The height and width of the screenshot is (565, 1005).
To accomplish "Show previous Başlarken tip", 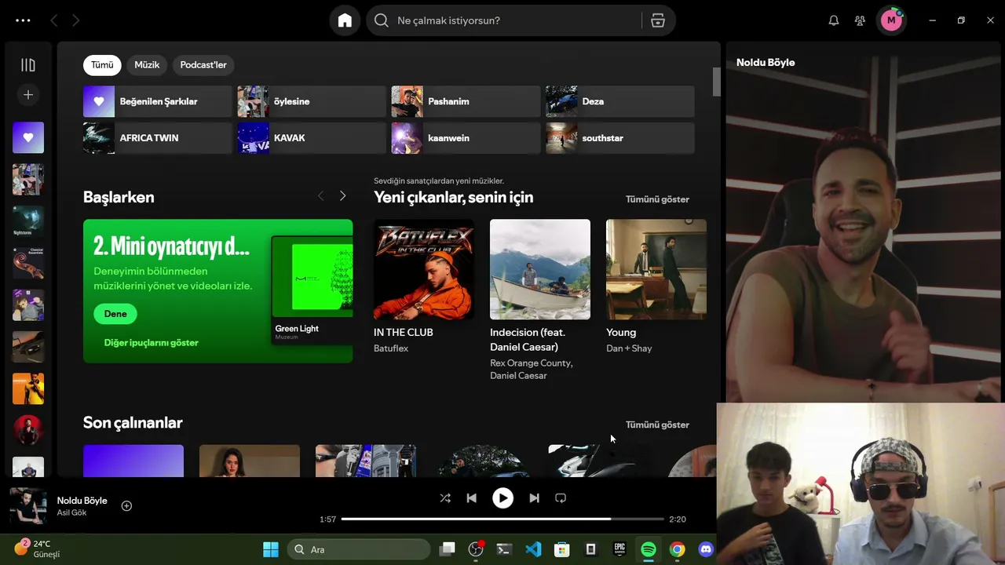I will tap(320, 196).
